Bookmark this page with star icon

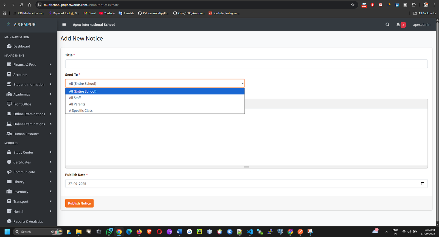tap(353, 5)
